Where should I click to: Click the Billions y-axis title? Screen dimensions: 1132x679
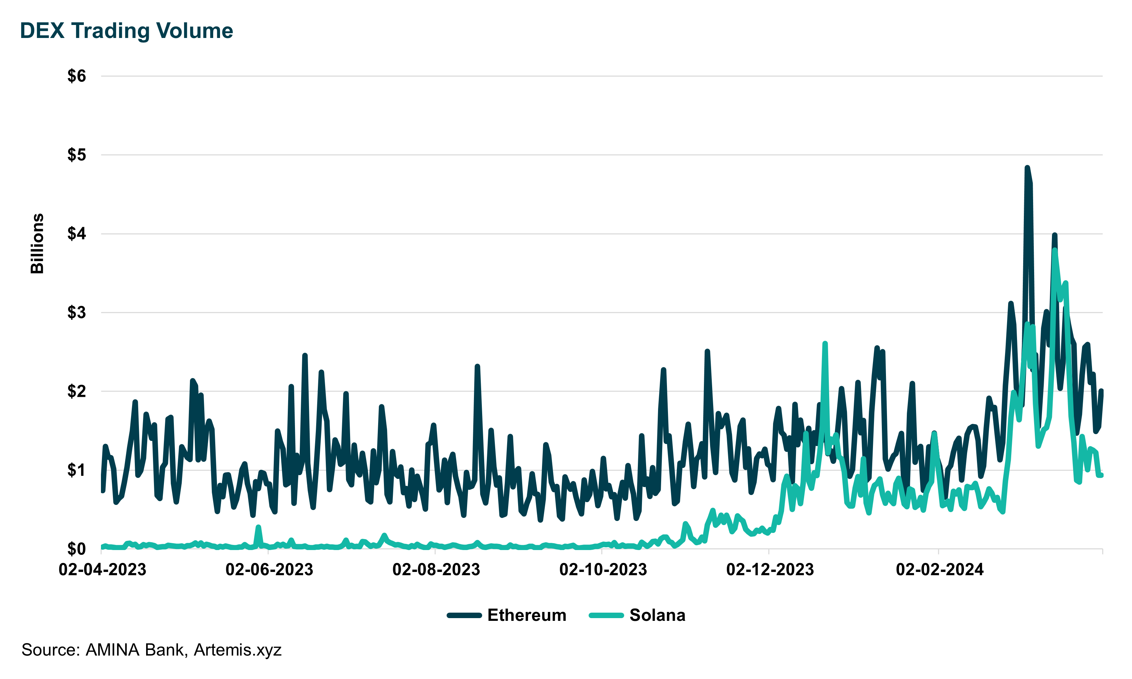point(37,244)
